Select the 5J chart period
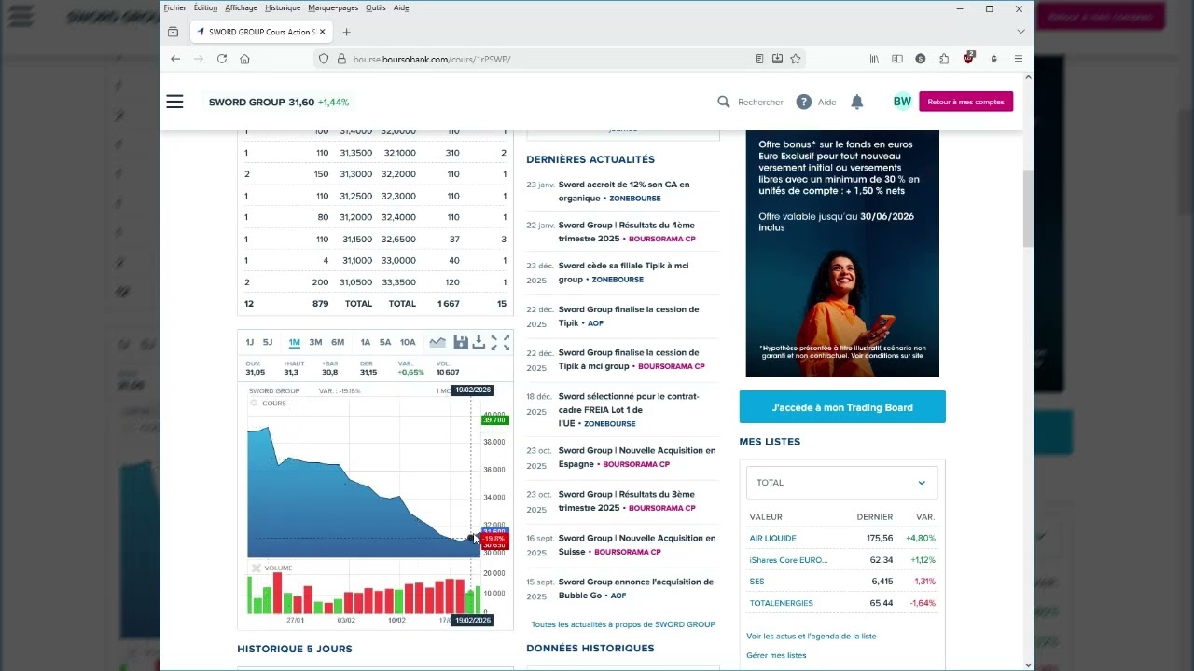The width and height of the screenshot is (1194, 671). point(268,342)
